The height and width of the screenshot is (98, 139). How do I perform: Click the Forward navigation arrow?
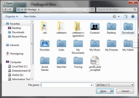click(x=10, y=9)
